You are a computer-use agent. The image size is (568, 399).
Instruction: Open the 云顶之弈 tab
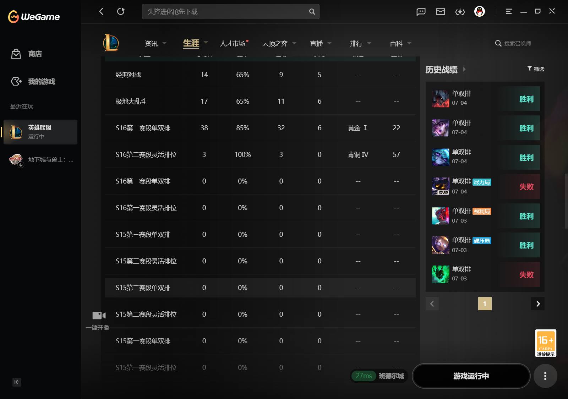pyautogui.click(x=275, y=43)
